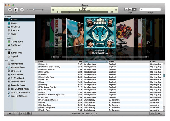Click the fast-forward next track button
This screenshot has width=170, height=121.
point(22,10)
